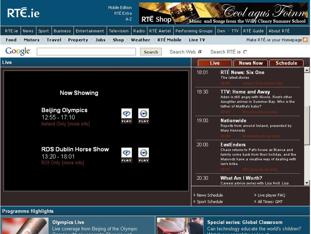Select the Search Web radio button

[x=201, y=52]
